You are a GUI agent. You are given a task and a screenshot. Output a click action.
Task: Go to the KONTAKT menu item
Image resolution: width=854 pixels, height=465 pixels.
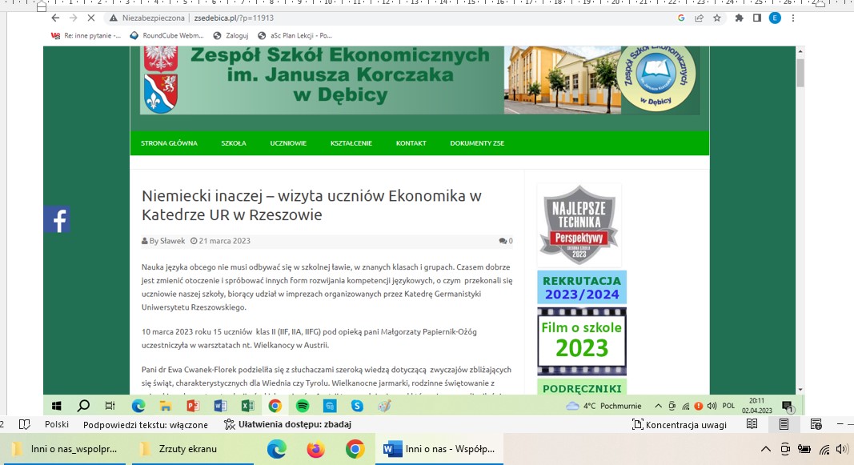(411, 143)
